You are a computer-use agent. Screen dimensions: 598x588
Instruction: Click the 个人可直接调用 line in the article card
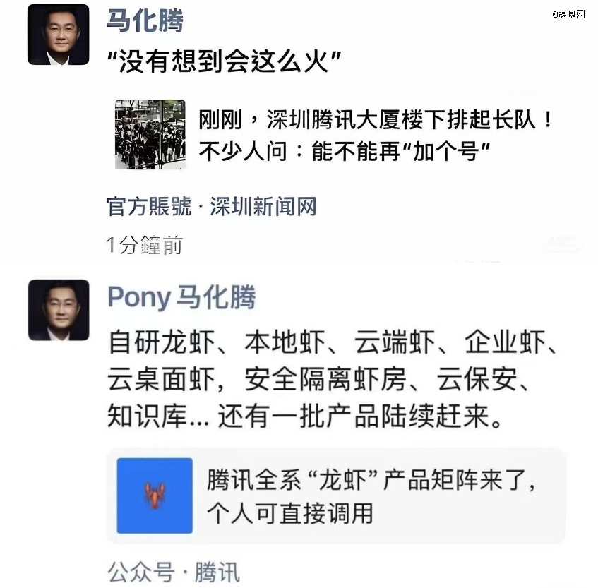[289, 513]
